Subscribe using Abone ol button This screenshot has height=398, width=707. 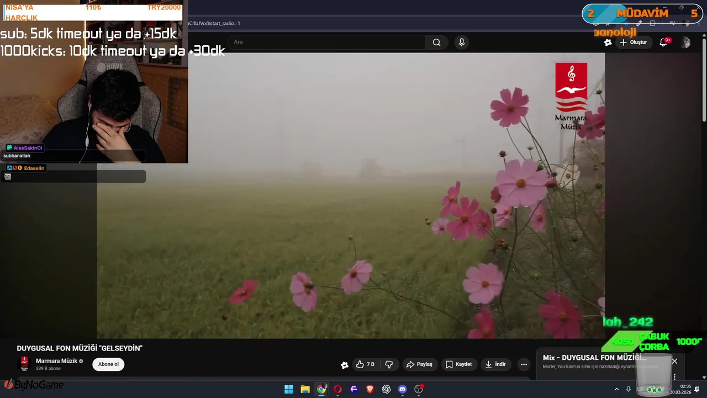(x=108, y=364)
